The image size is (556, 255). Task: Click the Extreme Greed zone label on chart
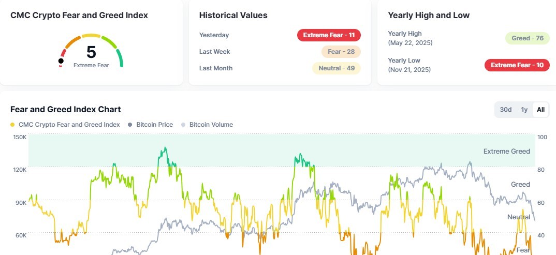click(506, 152)
